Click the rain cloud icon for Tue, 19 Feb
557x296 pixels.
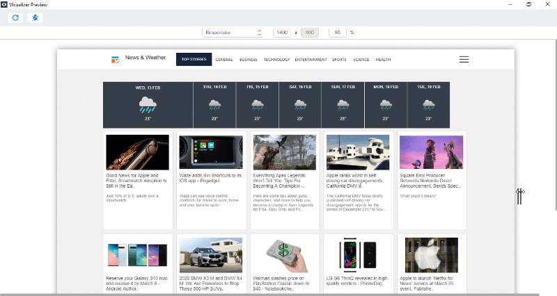[428, 106]
